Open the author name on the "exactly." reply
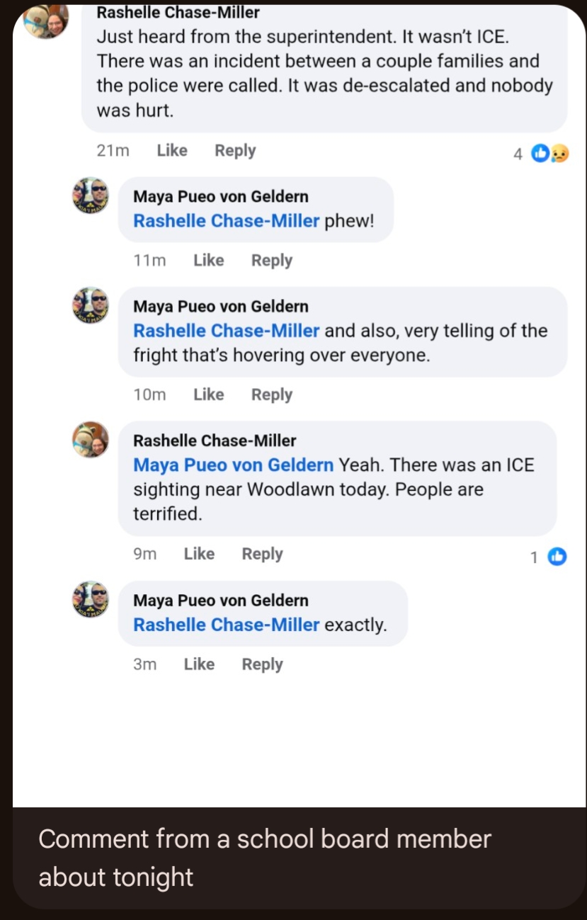The height and width of the screenshot is (920, 587). pyautogui.click(x=221, y=601)
